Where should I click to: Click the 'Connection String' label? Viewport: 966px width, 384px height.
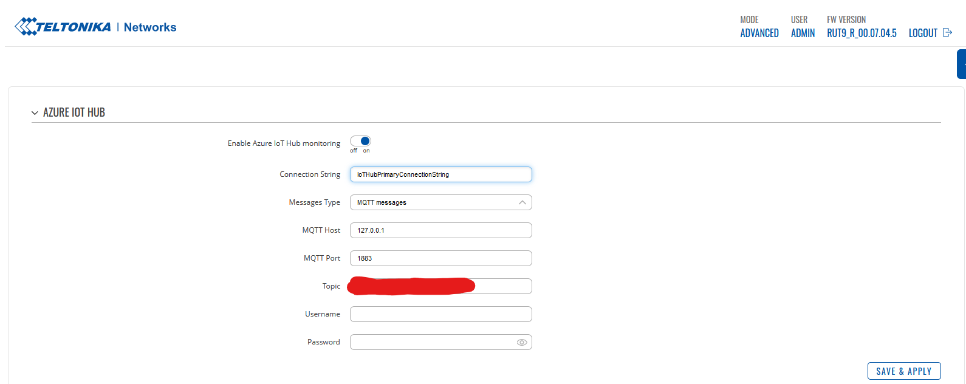310,174
